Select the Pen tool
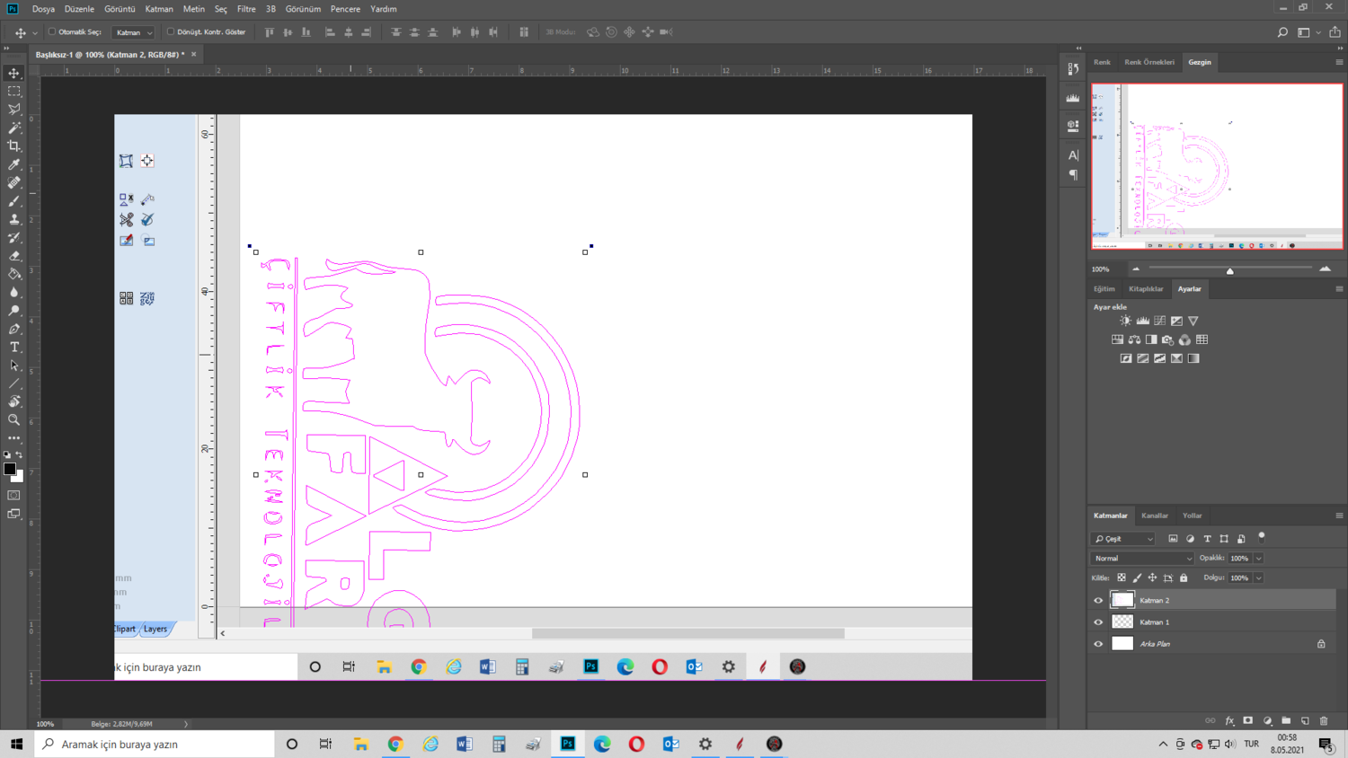Viewport: 1348px width, 758px height. [14, 329]
